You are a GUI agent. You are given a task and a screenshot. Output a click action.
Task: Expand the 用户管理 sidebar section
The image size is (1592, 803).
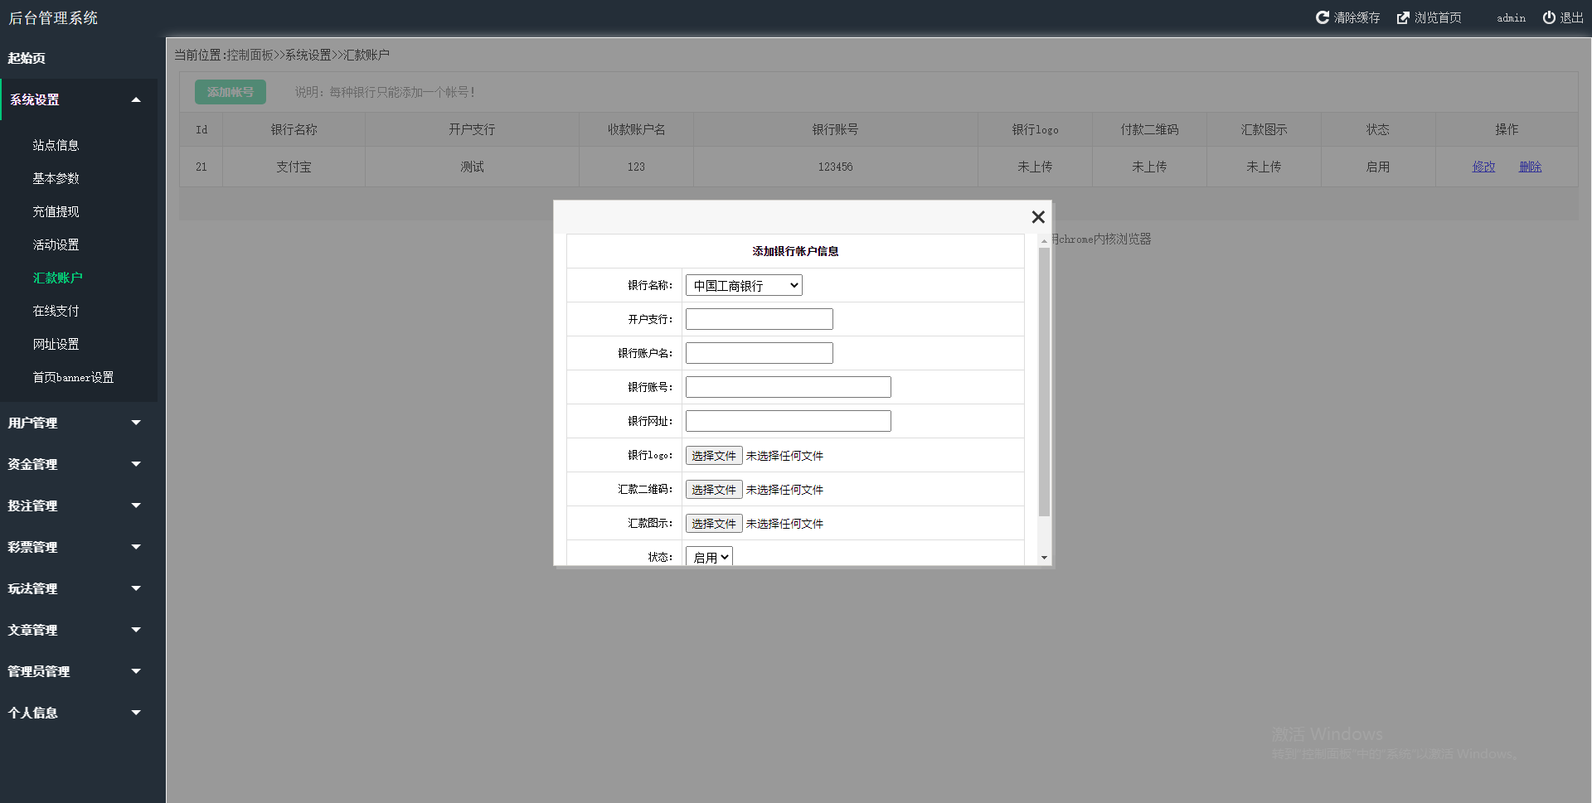click(136, 423)
